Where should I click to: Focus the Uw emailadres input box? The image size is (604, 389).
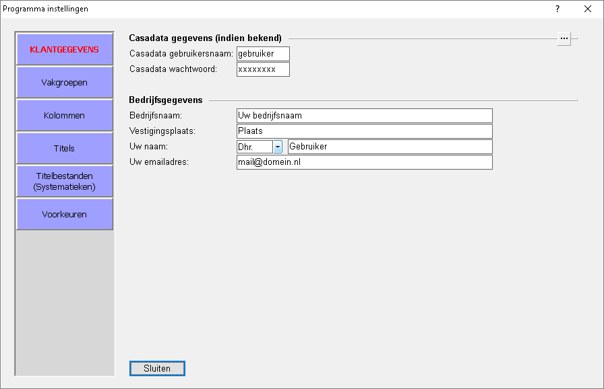point(364,162)
